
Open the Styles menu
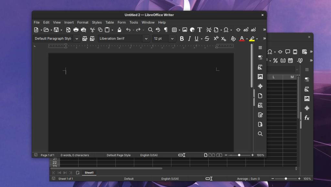pyautogui.click(x=97, y=22)
